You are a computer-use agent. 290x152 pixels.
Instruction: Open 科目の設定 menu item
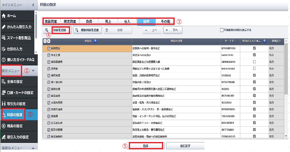pyautogui.click(x=19, y=115)
